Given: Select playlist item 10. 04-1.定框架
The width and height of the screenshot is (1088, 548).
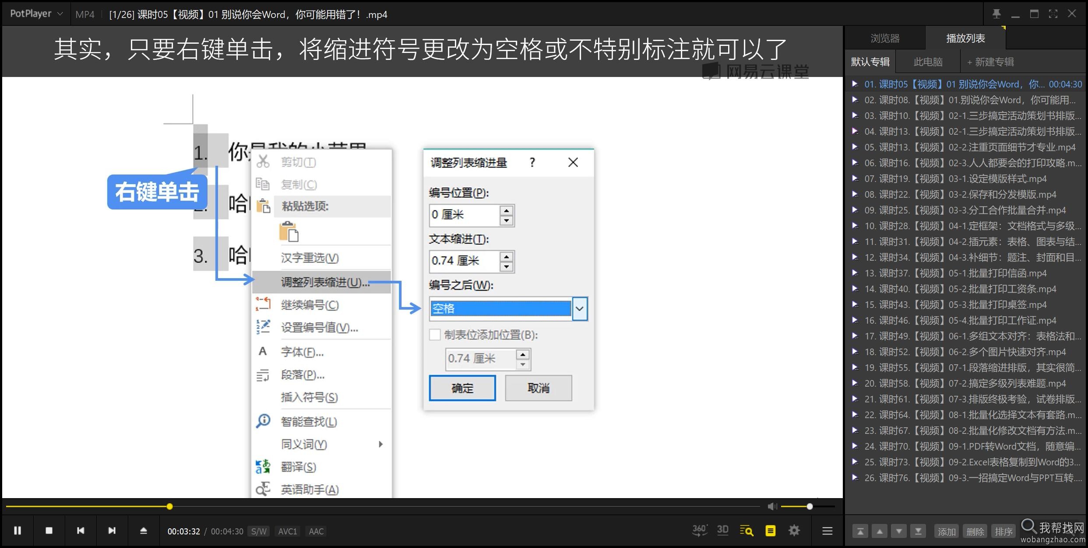Looking at the screenshot, I should point(966,226).
